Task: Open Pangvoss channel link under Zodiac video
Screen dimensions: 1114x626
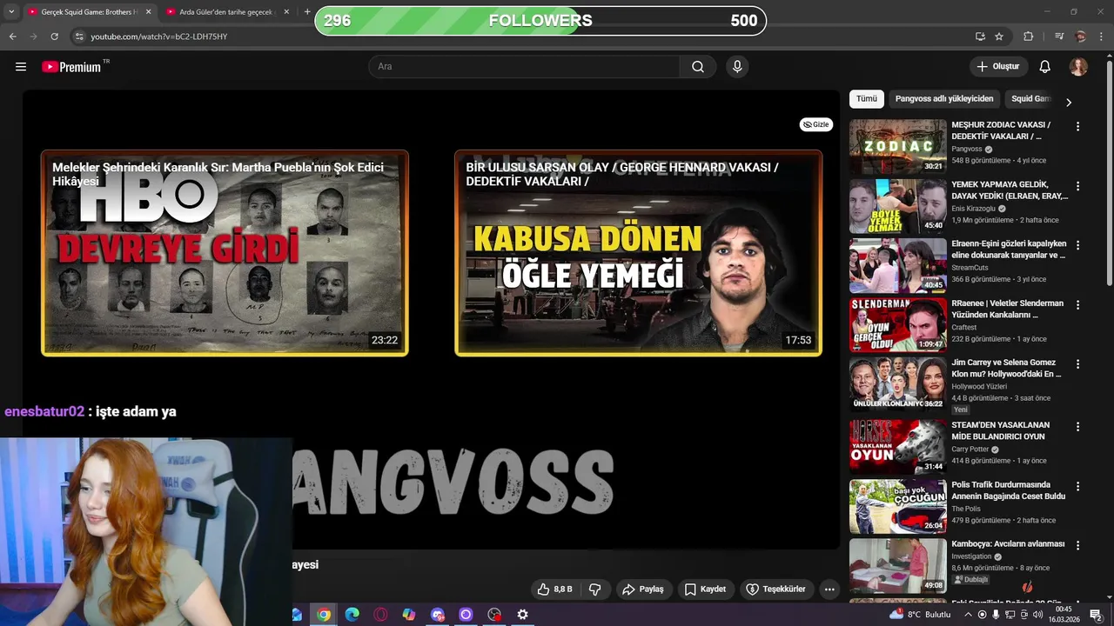Action: coord(966,150)
